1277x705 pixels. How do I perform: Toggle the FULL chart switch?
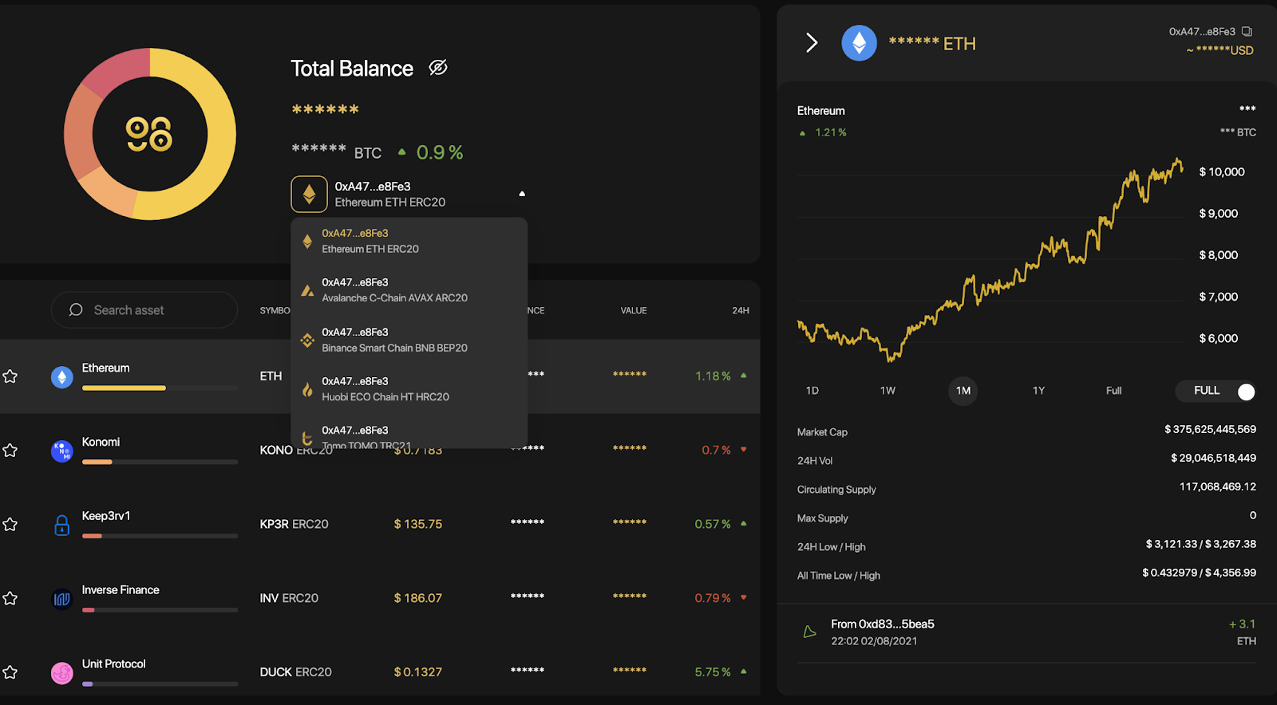1217,391
